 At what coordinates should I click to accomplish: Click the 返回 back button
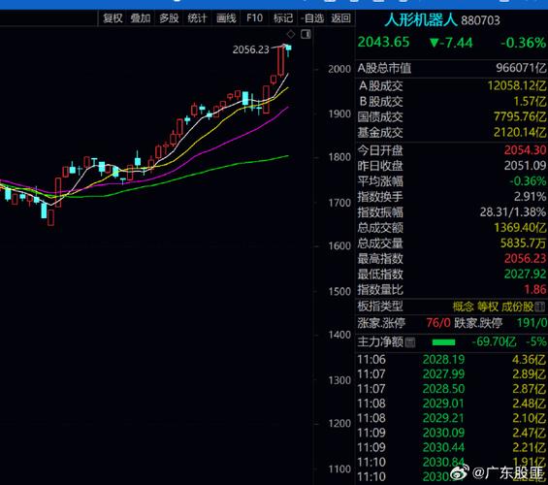coord(340,18)
